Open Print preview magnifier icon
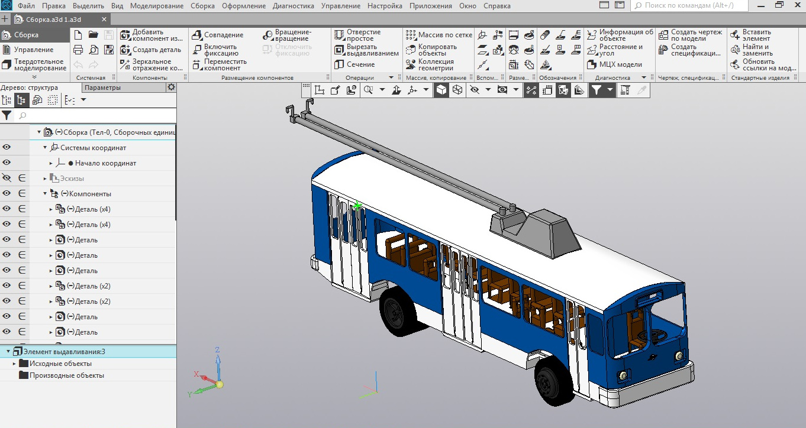The height and width of the screenshot is (428, 806). [x=94, y=50]
